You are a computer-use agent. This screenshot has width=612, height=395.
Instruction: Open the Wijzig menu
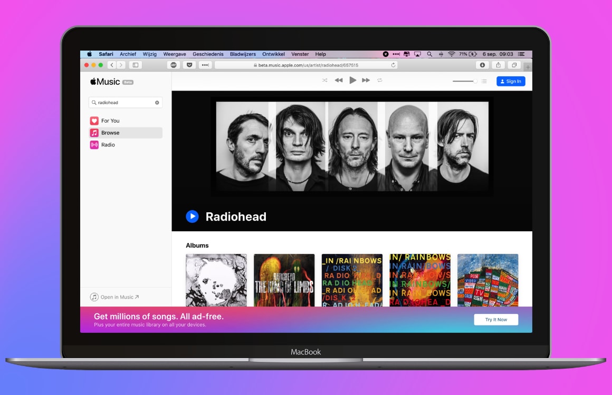pos(149,54)
